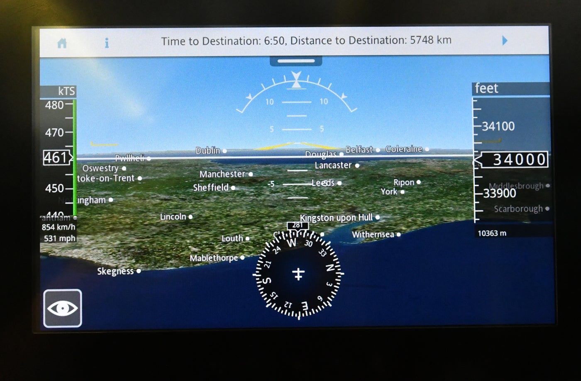Click the aircraft symbol in the compass center
The image size is (581, 381).
298,274
